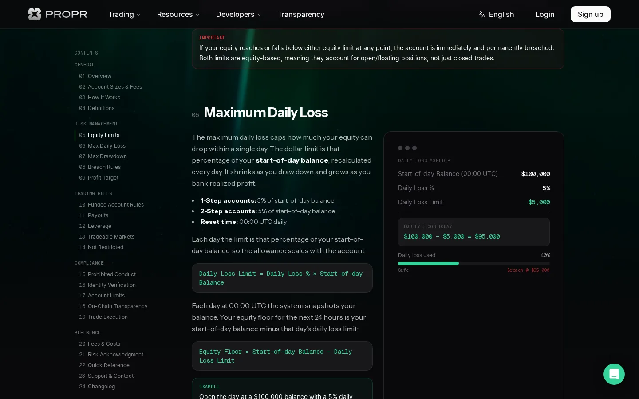Jump to Account Sizes & Fees

point(110,87)
